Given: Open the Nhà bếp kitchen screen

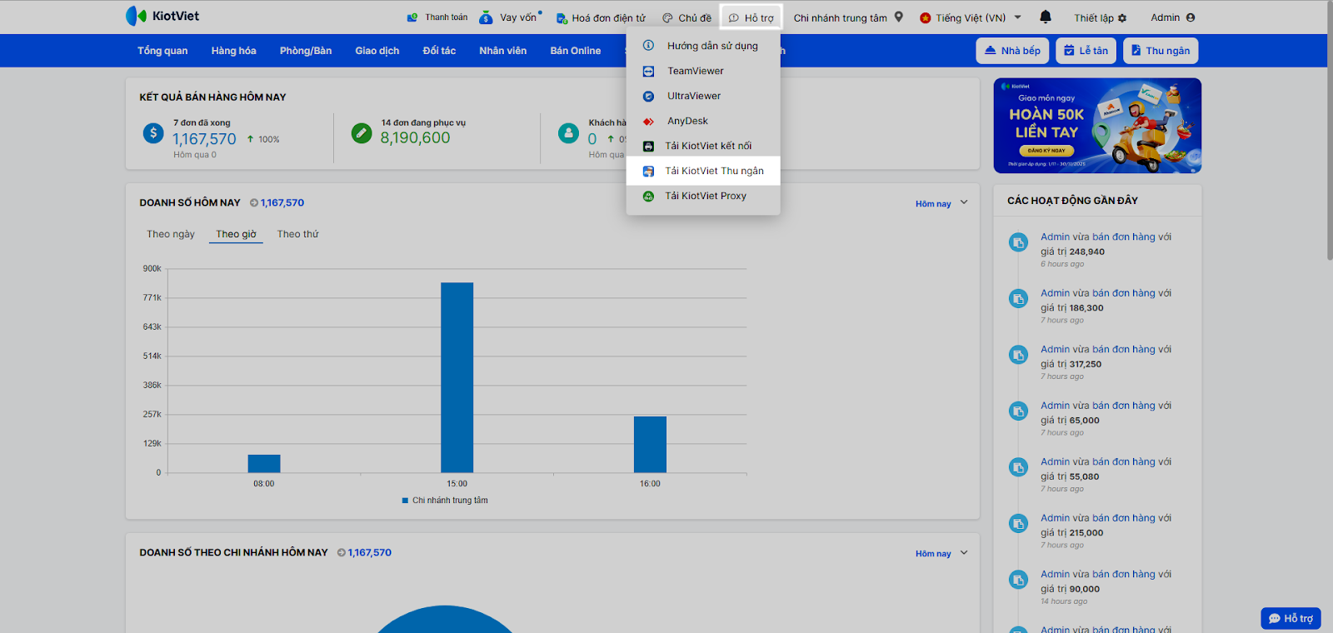Looking at the screenshot, I should click(1012, 51).
